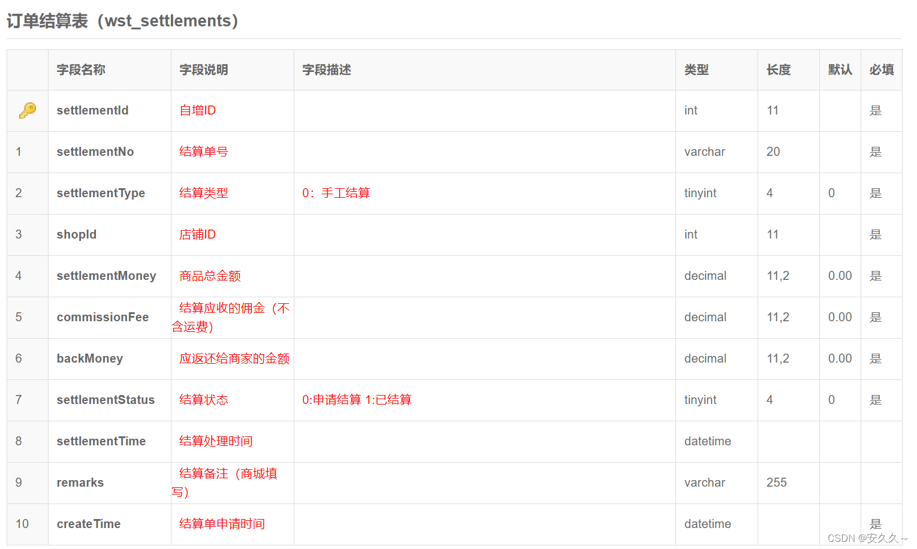Image resolution: width=917 pixels, height=549 pixels.
Task: Click the 订单结算表（wst_settlements）title
Action: (122, 20)
